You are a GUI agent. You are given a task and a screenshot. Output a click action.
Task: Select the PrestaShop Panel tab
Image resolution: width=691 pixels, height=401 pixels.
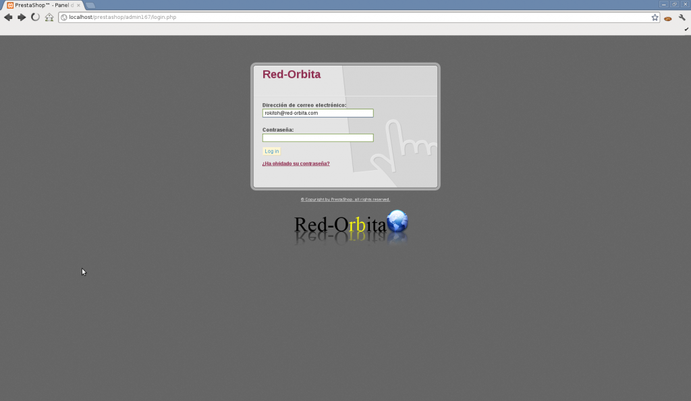tap(43, 5)
